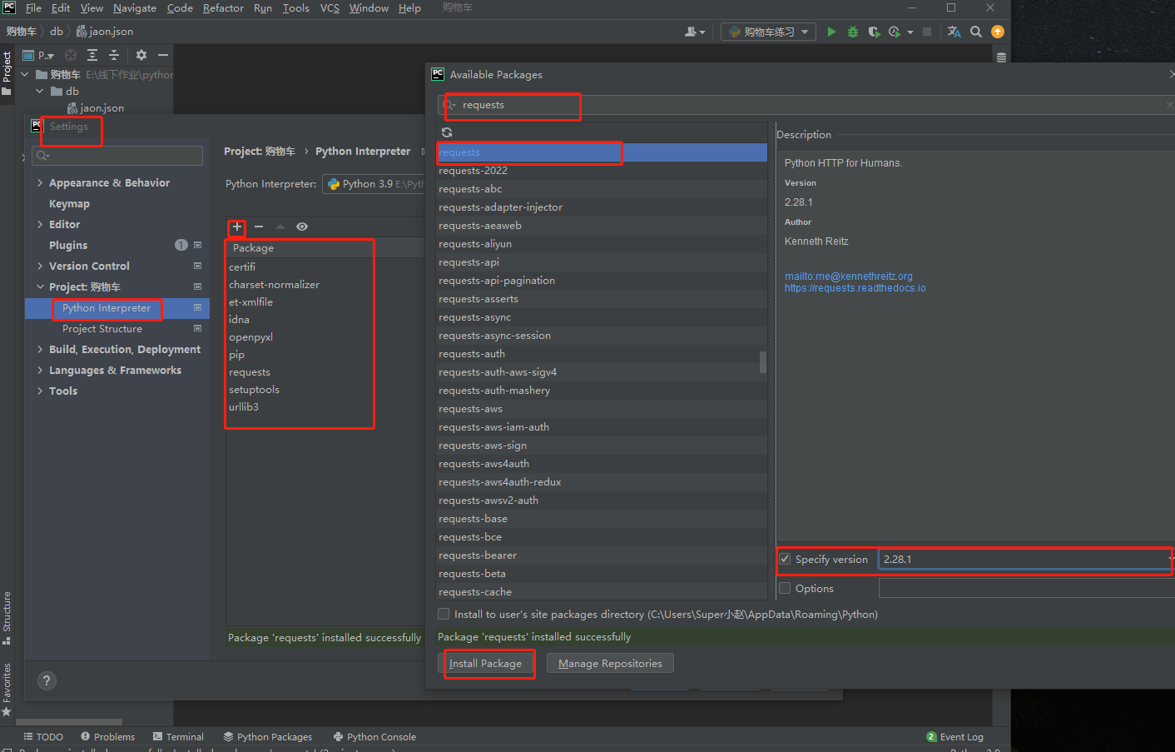Click the Install Package button
This screenshot has height=752, width=1175.
tap(485, 664)
